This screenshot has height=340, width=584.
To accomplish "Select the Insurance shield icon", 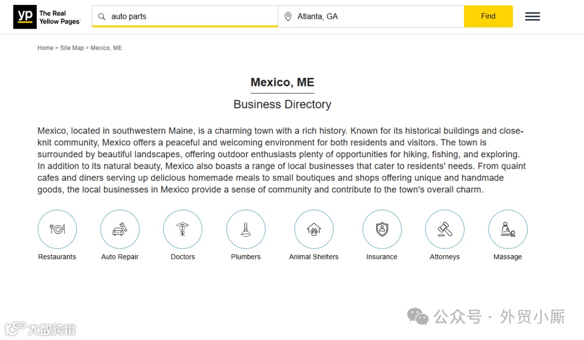I will (382, 229).
